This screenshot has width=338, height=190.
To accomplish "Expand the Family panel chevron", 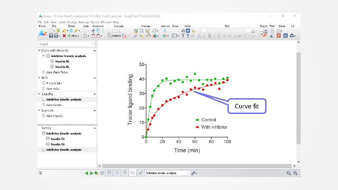I will (x=95, y=128).
